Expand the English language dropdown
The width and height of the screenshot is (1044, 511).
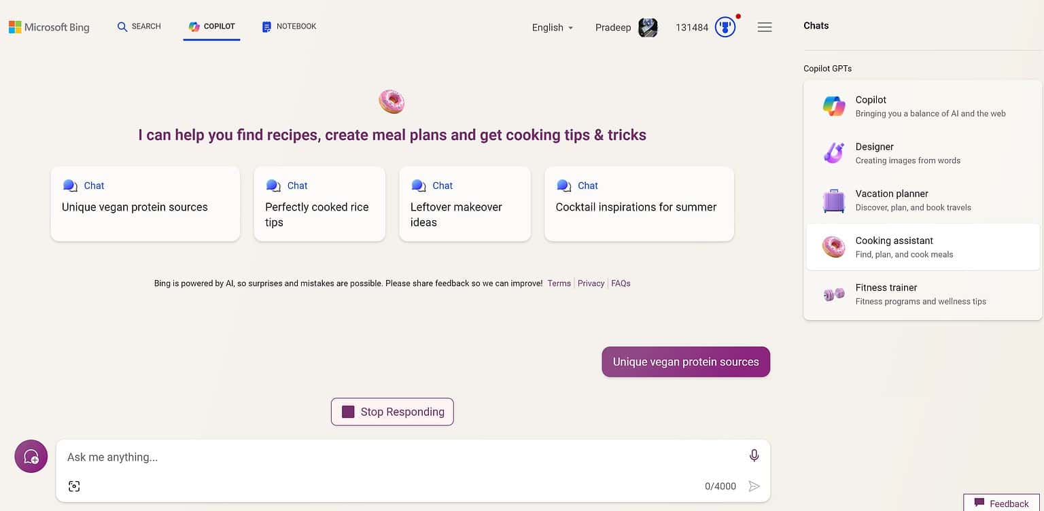coord(553,28)
